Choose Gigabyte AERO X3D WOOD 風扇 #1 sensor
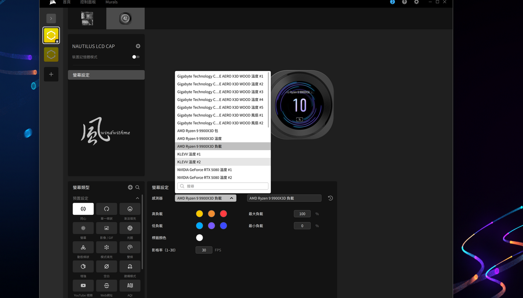The height and width of the screenshot is (298, 523). click(x=222, y=115)
